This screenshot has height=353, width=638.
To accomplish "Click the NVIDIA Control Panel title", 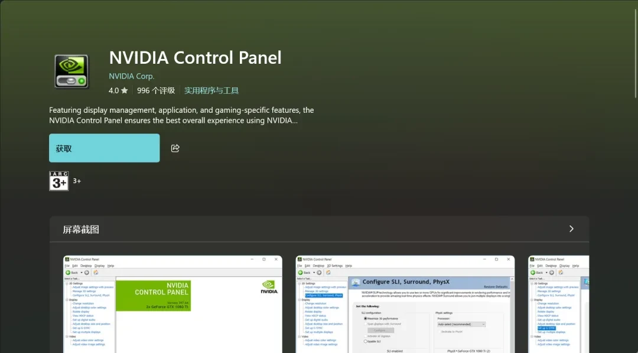I will coord(196,58).
